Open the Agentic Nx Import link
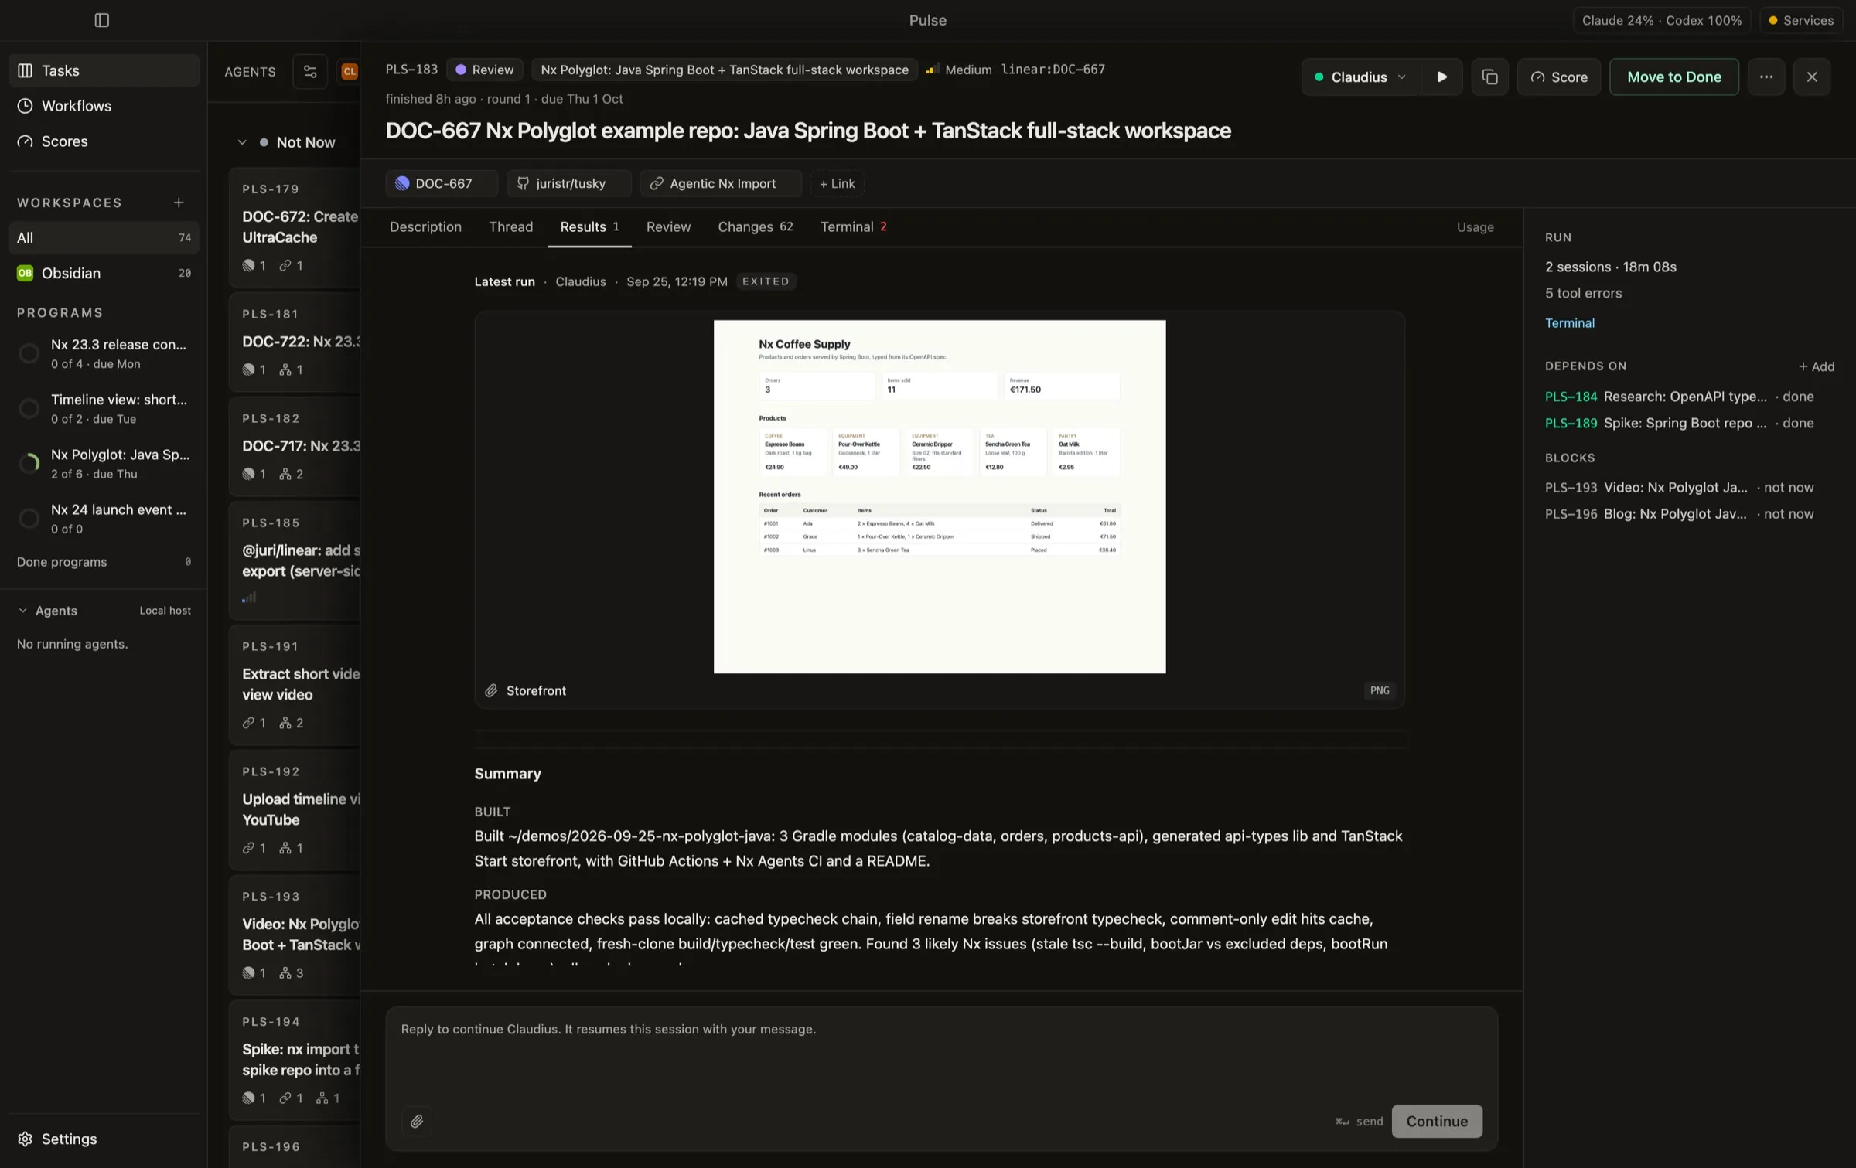The height and width of the screenshot is (1168, 1856). click(720, 183)
